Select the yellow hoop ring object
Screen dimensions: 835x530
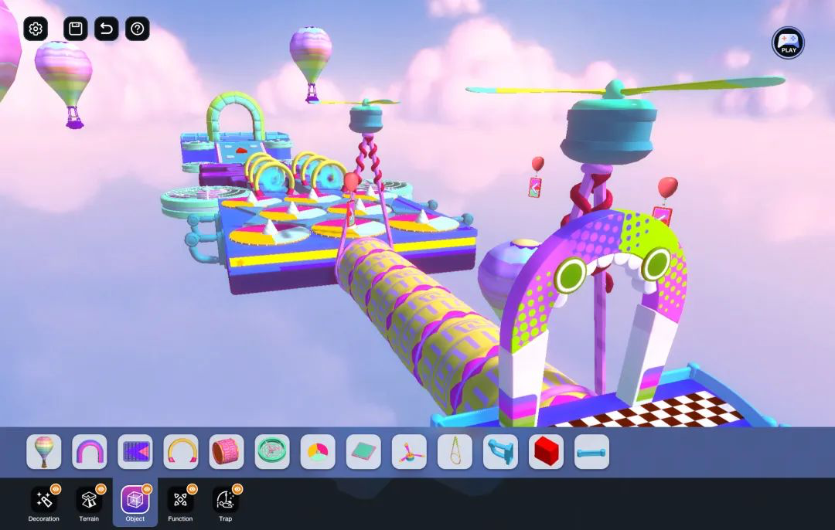coord(181,452)
